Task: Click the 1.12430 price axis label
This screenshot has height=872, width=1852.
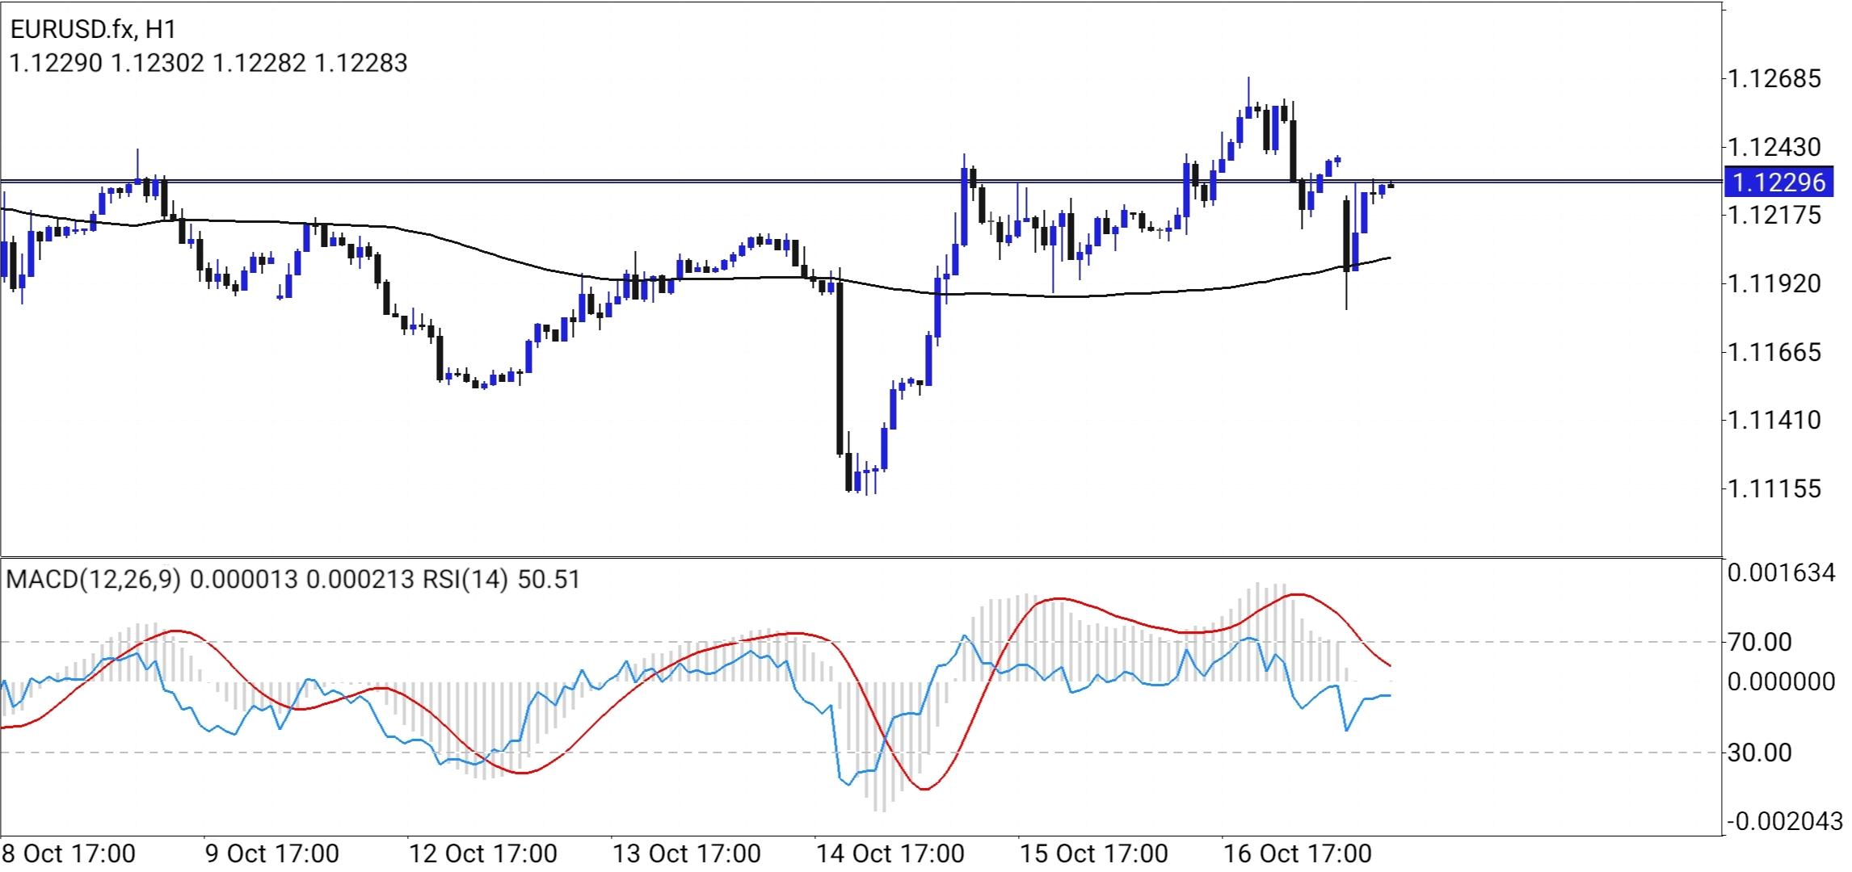Action: tap(1774, 147)
